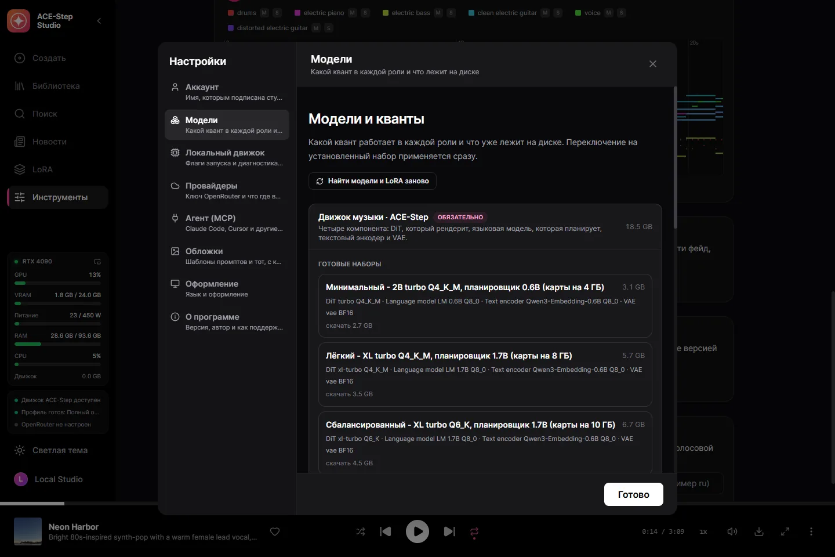The height and width of the screenshot is (557, 835).
Task: Click Движок ACE-Step доступен status line
Action: pos(57,400)
